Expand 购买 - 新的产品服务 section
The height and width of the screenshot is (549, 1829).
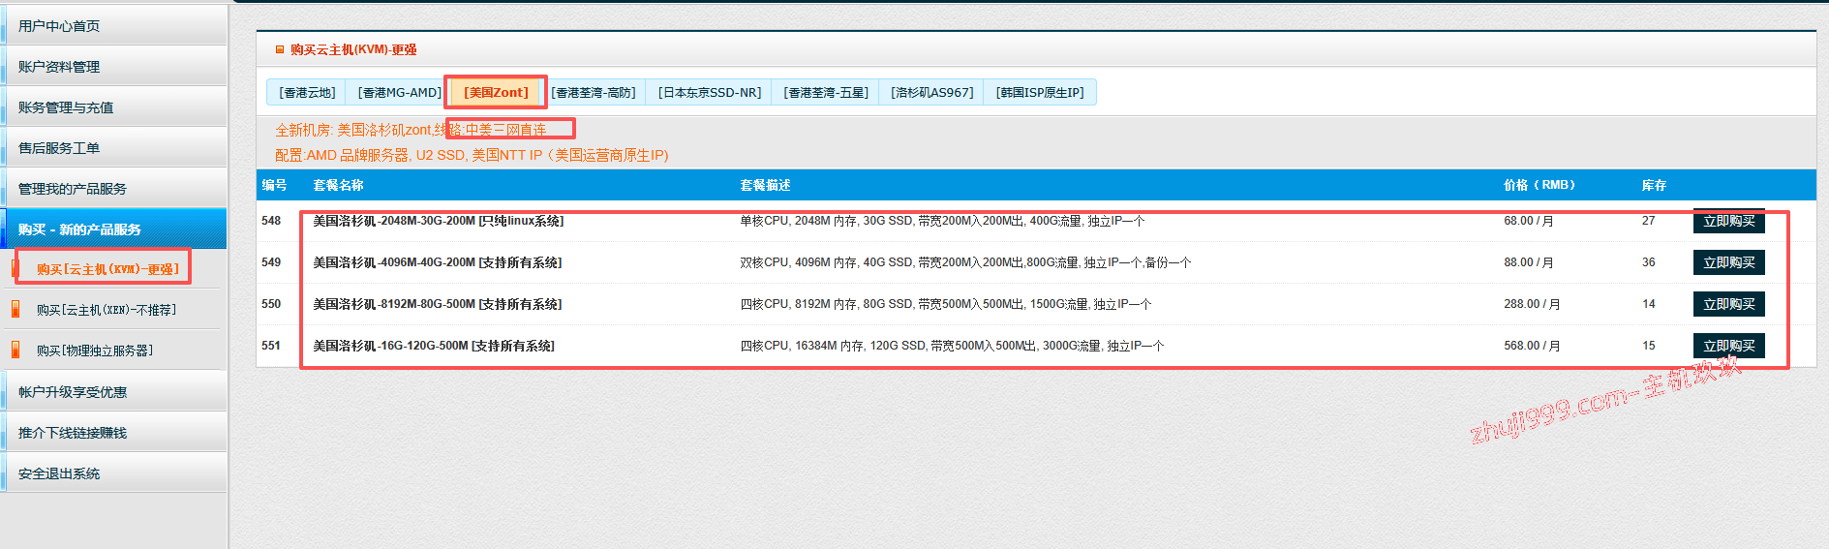tap(79, 229)
